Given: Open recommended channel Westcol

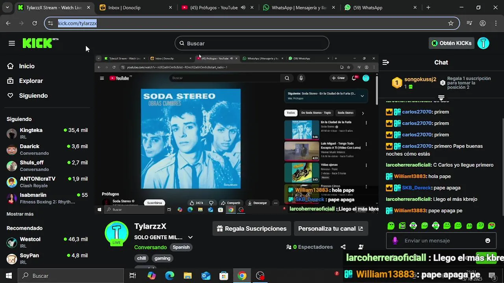Looking at the screenshot, I should click(x=47, y=242).
